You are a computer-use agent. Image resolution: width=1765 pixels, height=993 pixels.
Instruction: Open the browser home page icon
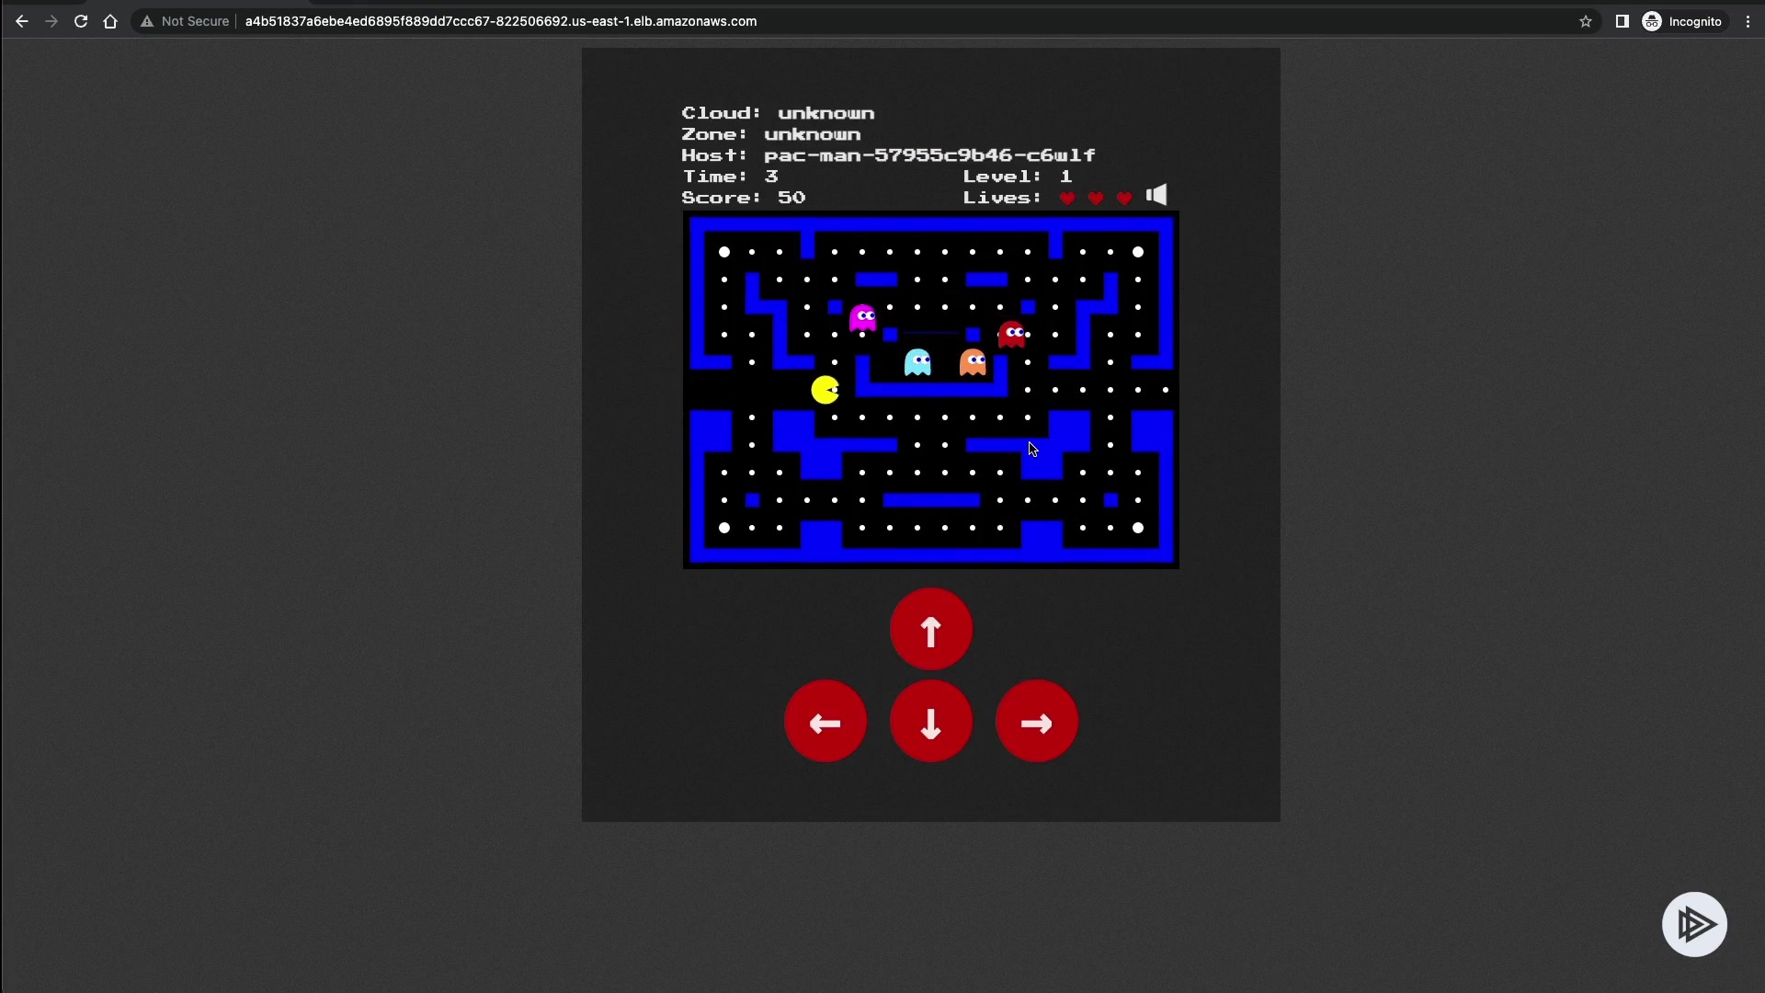[x=110, y=21]
